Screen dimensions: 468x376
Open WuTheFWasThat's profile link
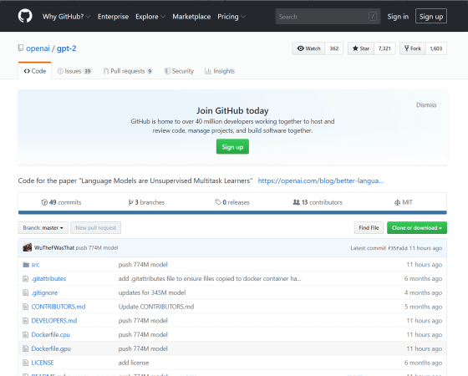54,247
